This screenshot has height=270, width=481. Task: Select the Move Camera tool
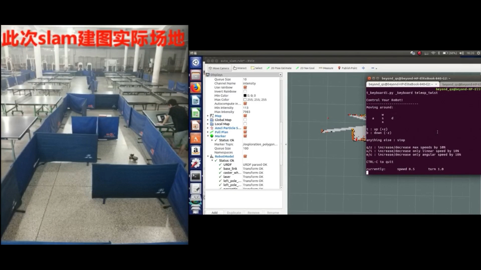click(219, 68)
